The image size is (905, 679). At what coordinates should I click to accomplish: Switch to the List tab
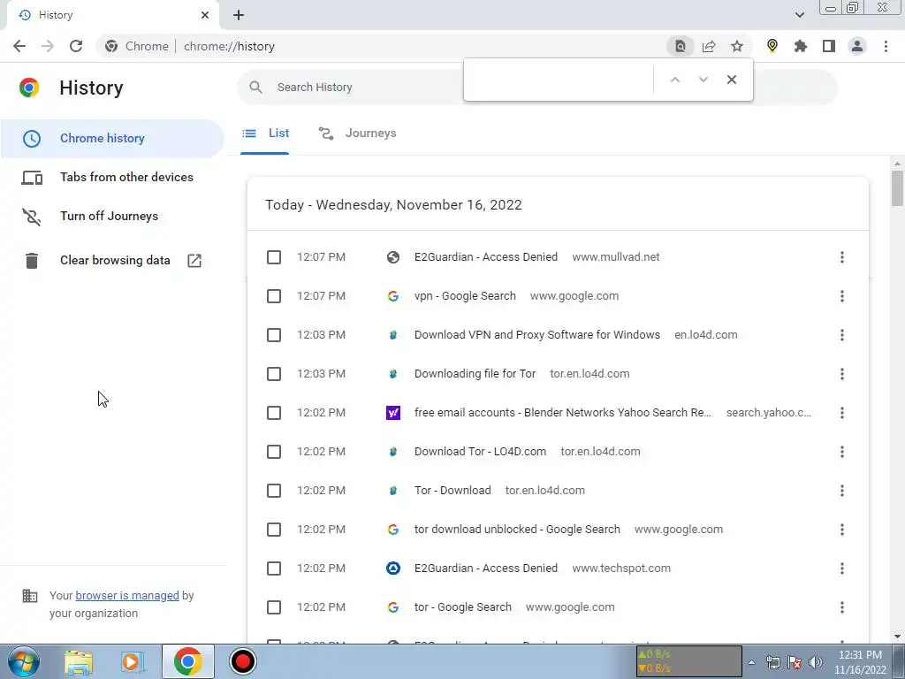click(x=265, y=134)
